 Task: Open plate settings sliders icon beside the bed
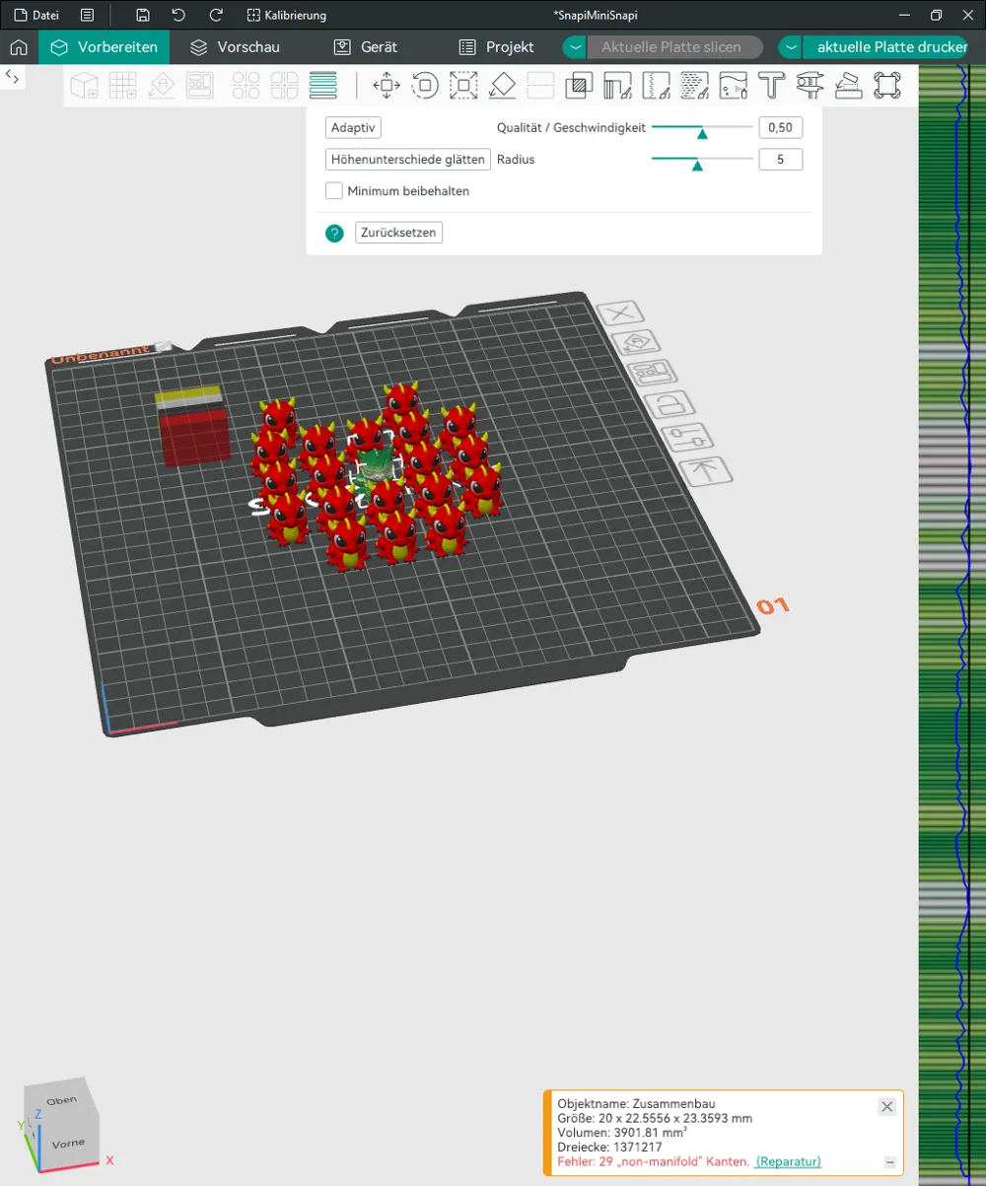[687, 436]
